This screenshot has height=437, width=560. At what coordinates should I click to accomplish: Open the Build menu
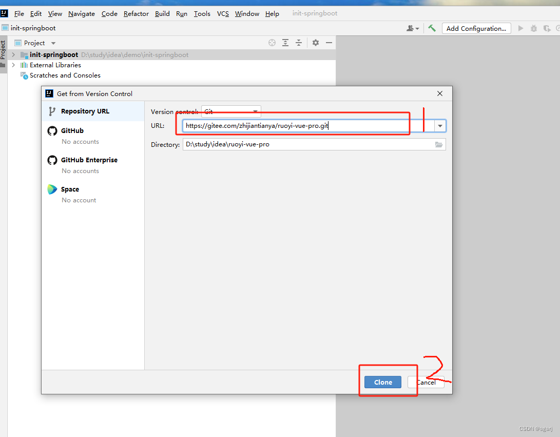point(162,13)
